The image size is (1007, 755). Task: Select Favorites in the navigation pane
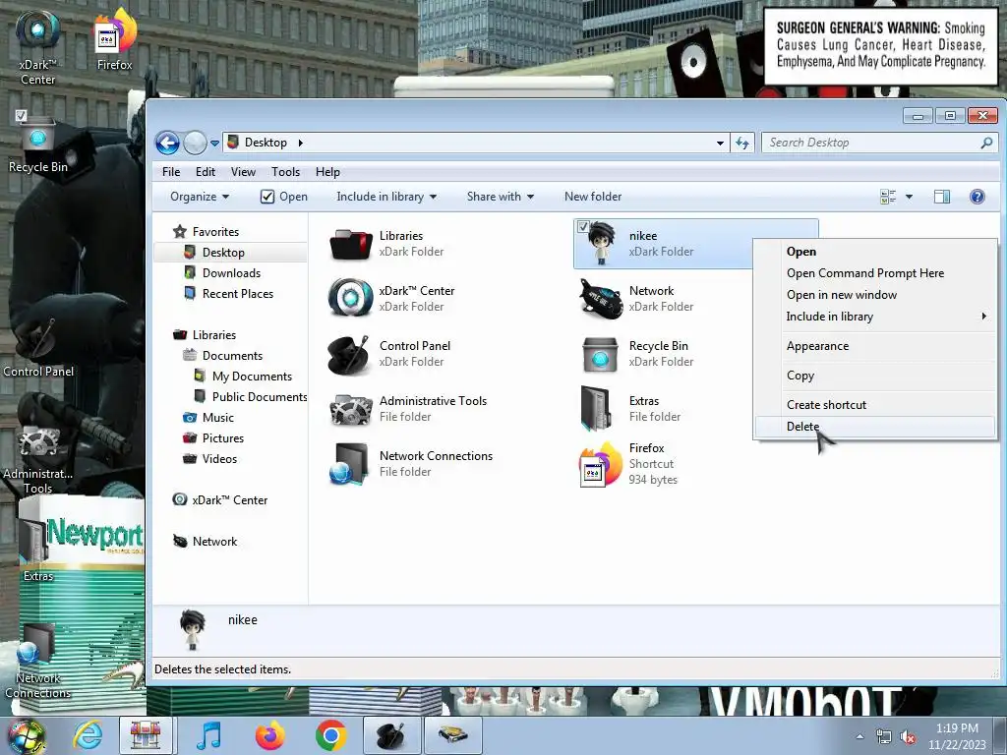coord(207,232)
